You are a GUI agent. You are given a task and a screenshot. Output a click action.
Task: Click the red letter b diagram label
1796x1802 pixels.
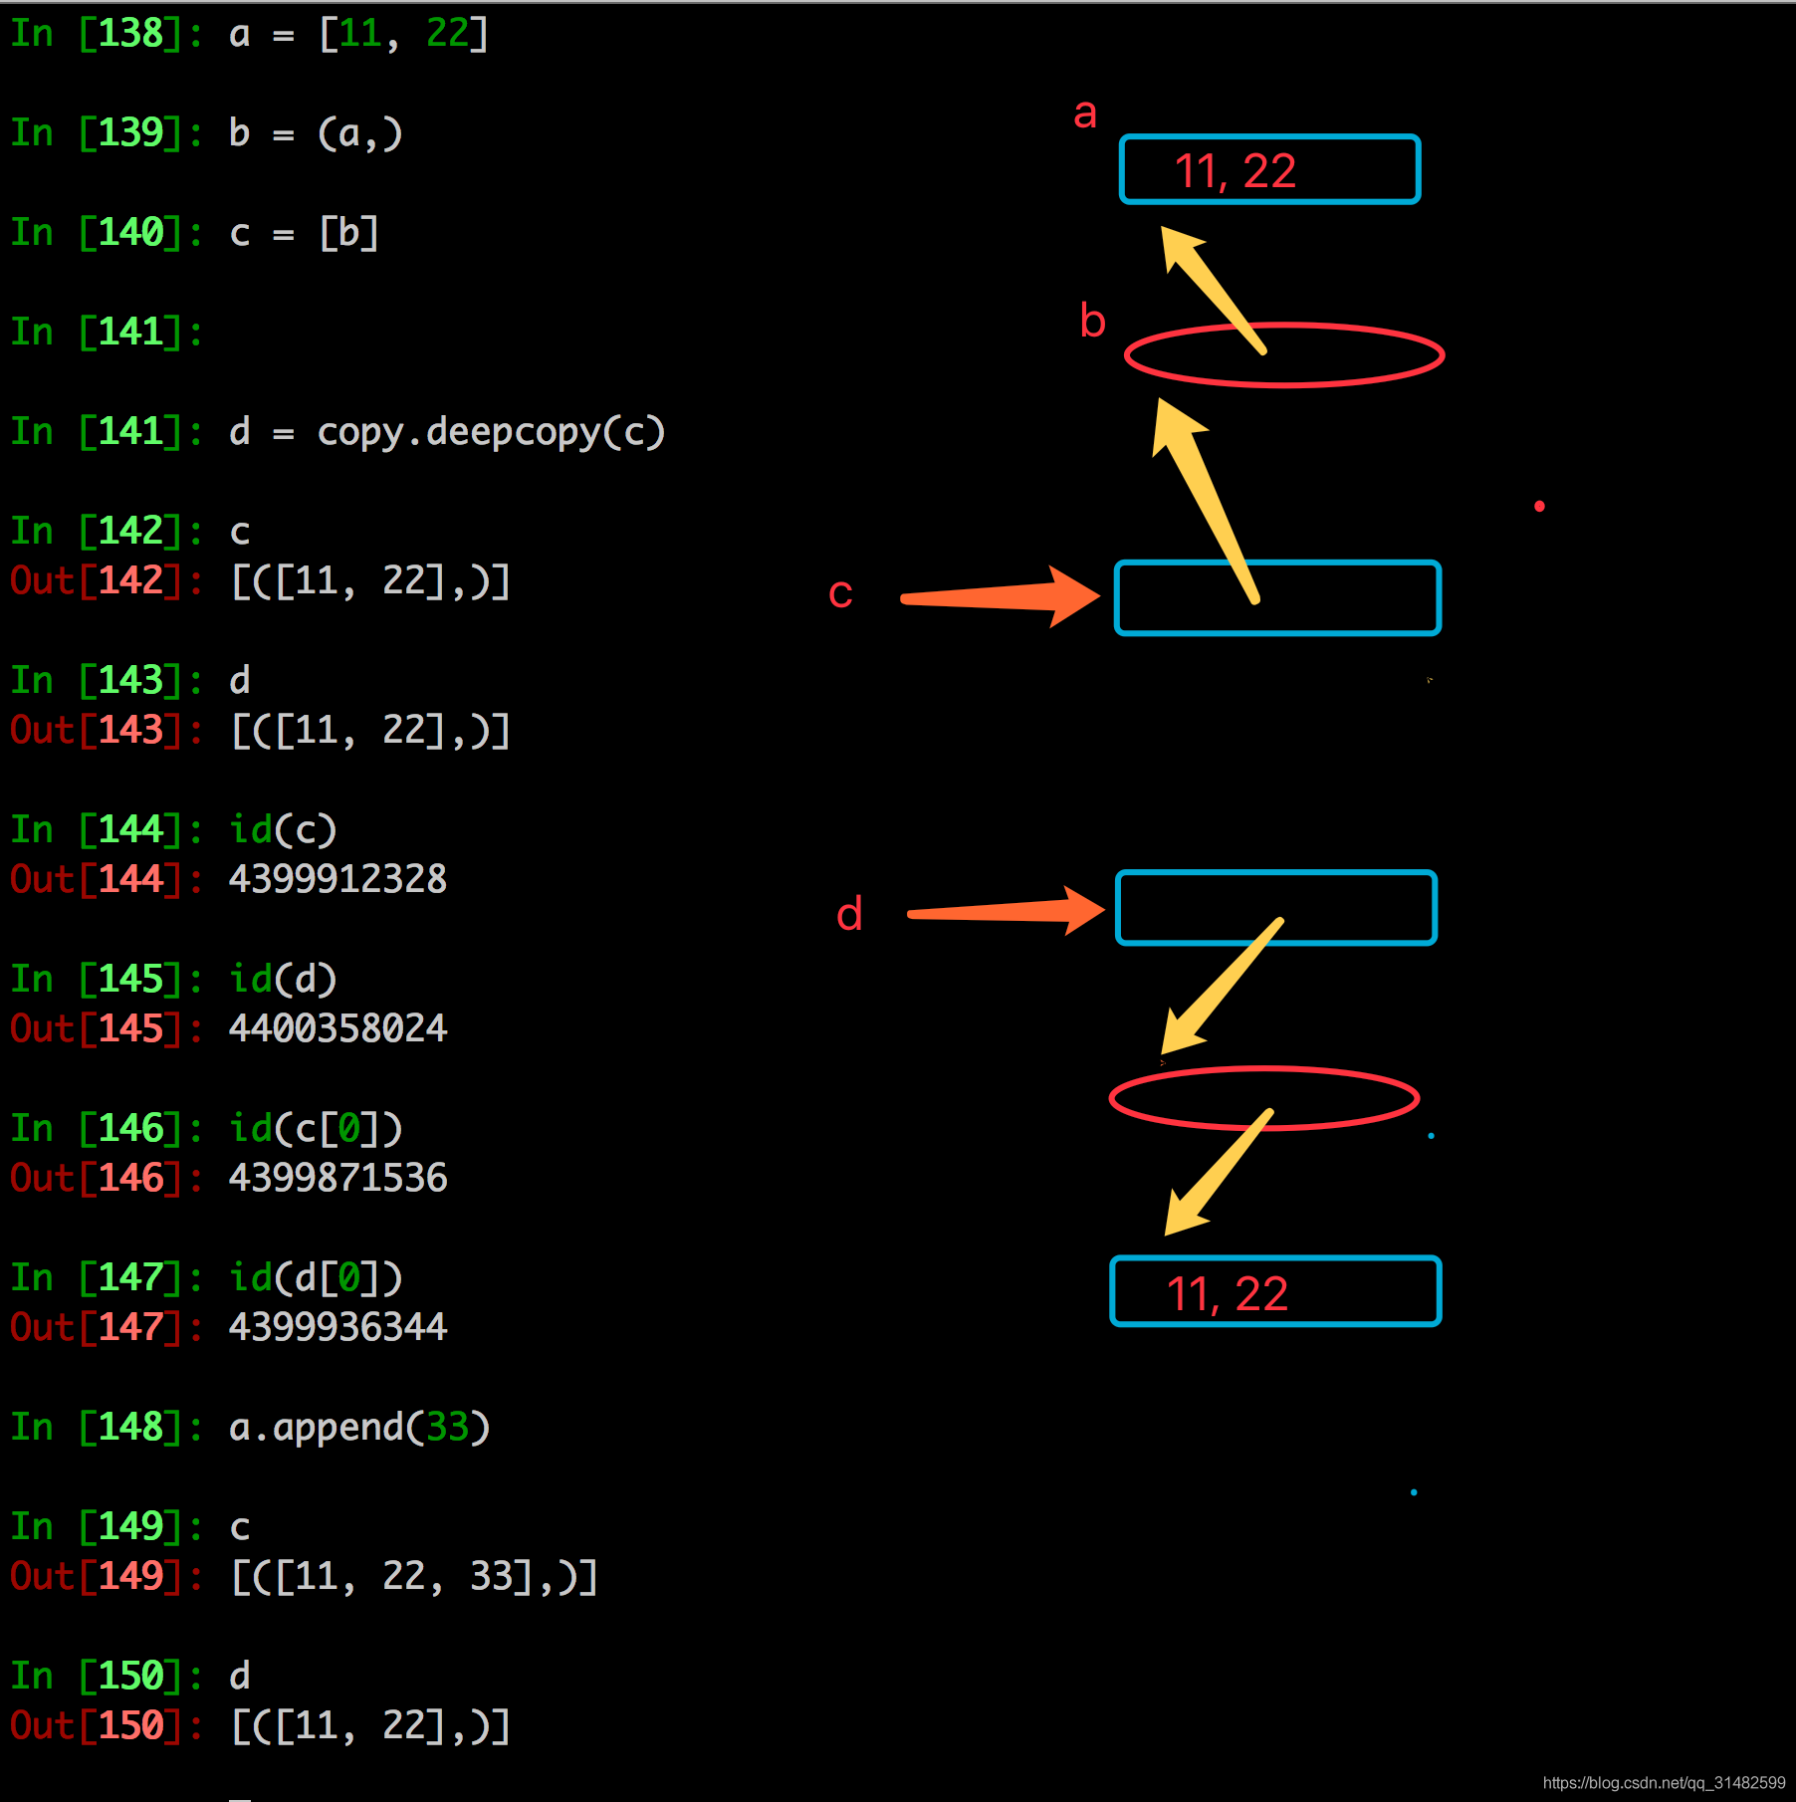[x=1092, y=321]
